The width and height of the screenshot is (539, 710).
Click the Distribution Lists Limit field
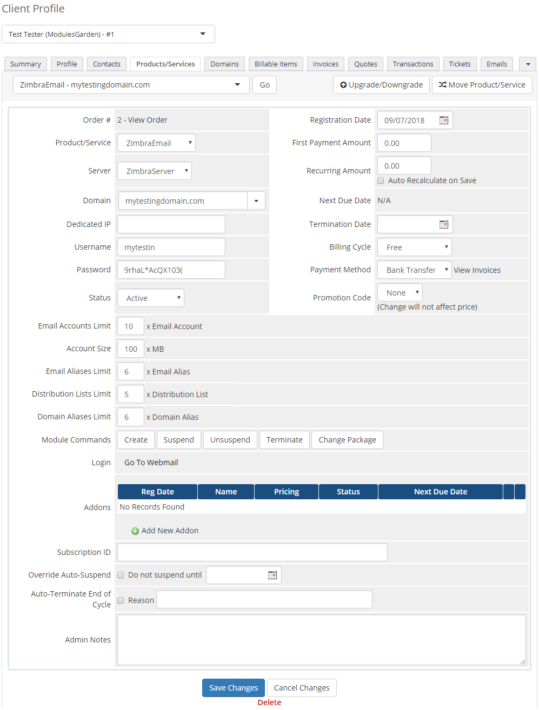(x=131, y=394)
